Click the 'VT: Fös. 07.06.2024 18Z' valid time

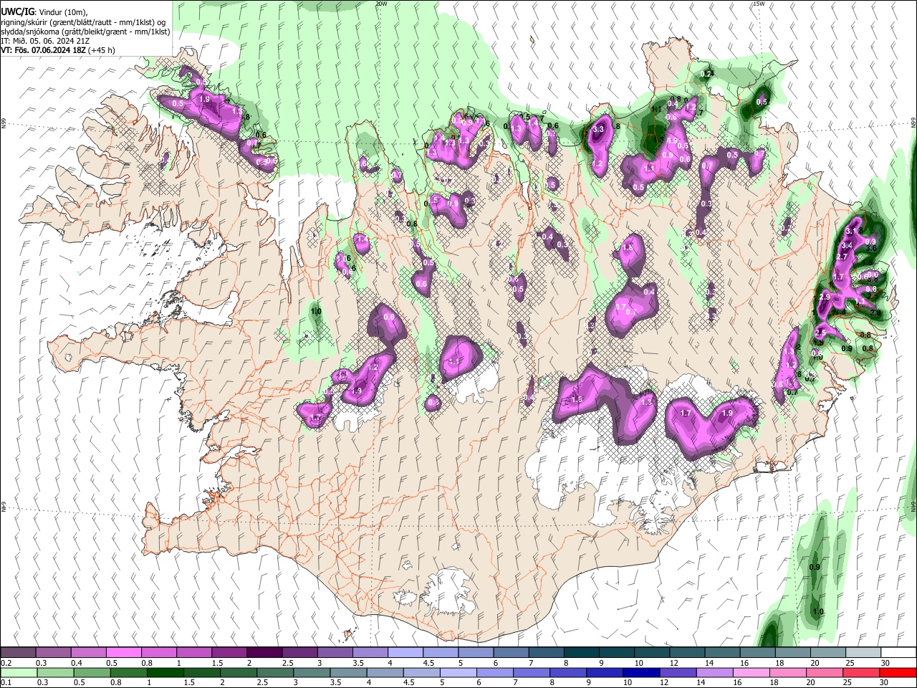(x=44, y=50)
